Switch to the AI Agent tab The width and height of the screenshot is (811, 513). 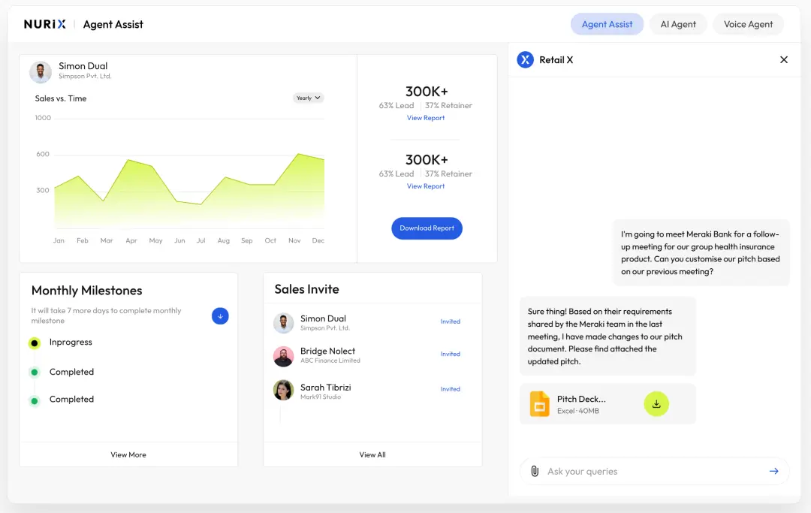coord(678,24)
